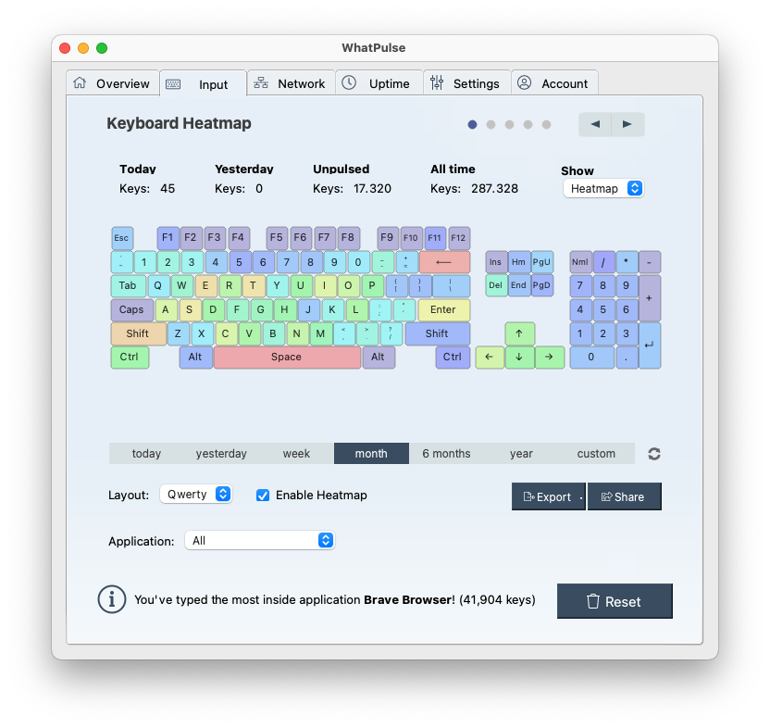Switch to the Account tab
The height and width of the screenshot is (728, 770).
[x=554, y=82]
